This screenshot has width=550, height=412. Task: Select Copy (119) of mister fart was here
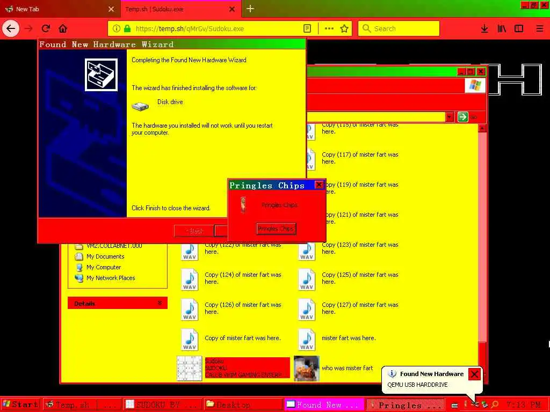(360, 188)
